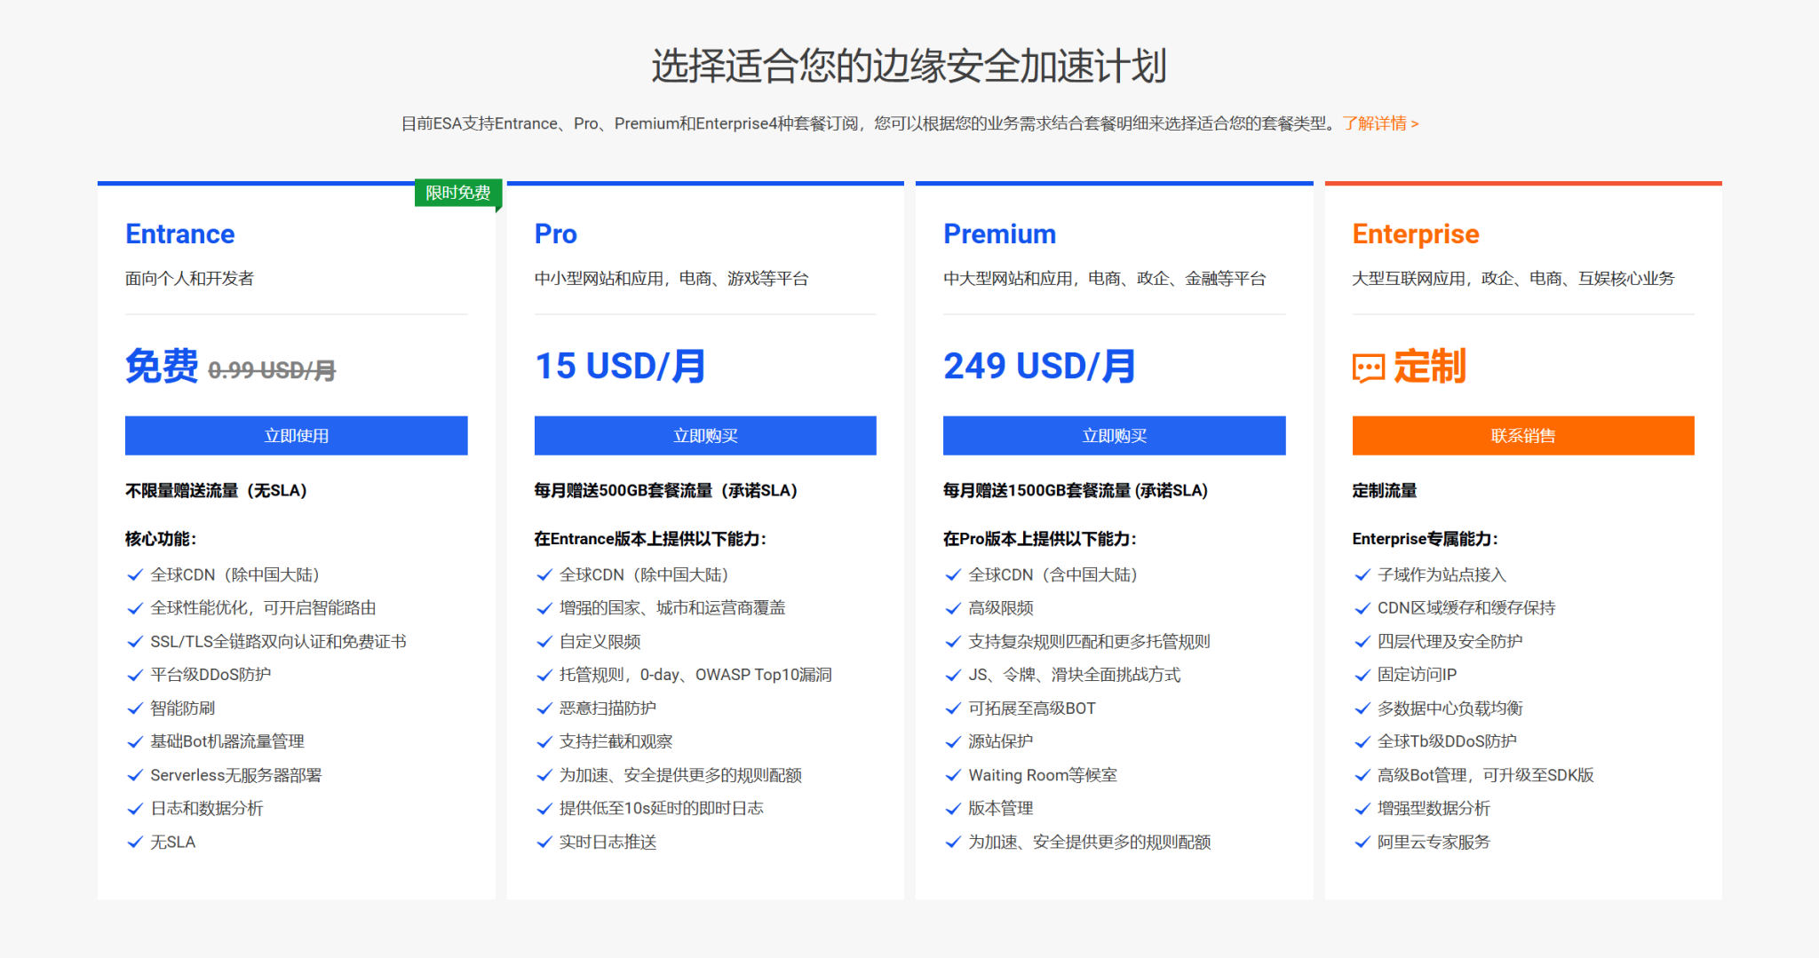
Task: Click the checkmark beside 恶意扫描防护
Action: (544, 709)
